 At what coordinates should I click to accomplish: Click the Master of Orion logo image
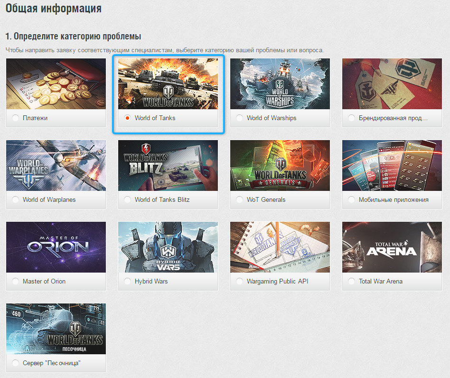56,247
